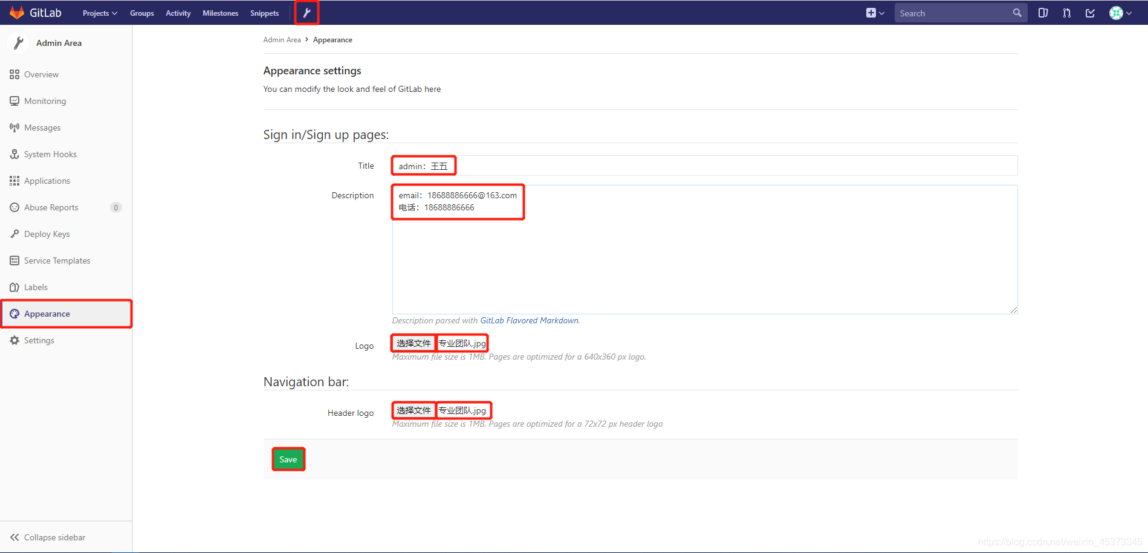Click Admin Area breadcrumb link
This screenshot has width=1148, height=553.
click(282, 40)
